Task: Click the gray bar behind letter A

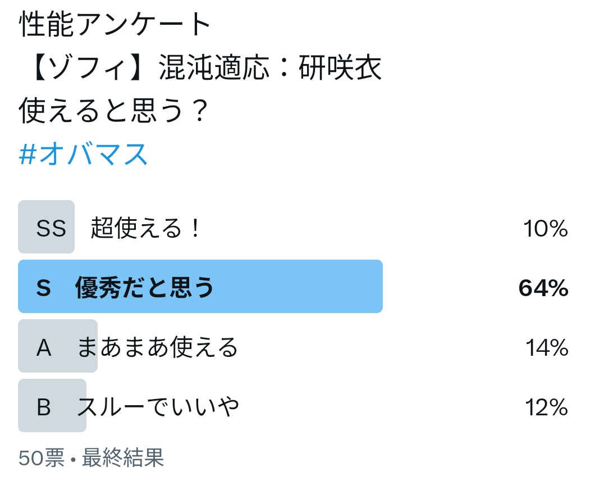Action: click(x=58, y=346)
